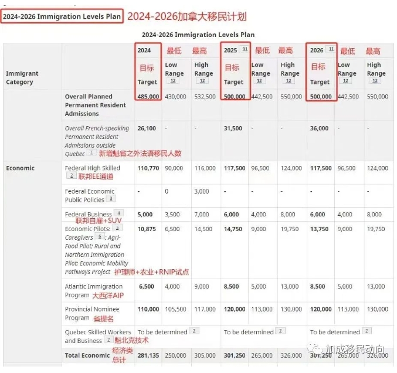Open footnote 5 beside Economic Pilots

[x=117, y=228]
